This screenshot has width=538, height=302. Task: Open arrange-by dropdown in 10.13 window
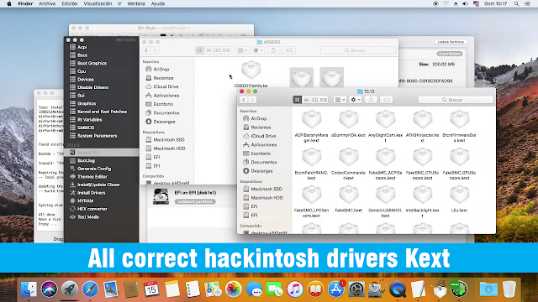(340, 100)
